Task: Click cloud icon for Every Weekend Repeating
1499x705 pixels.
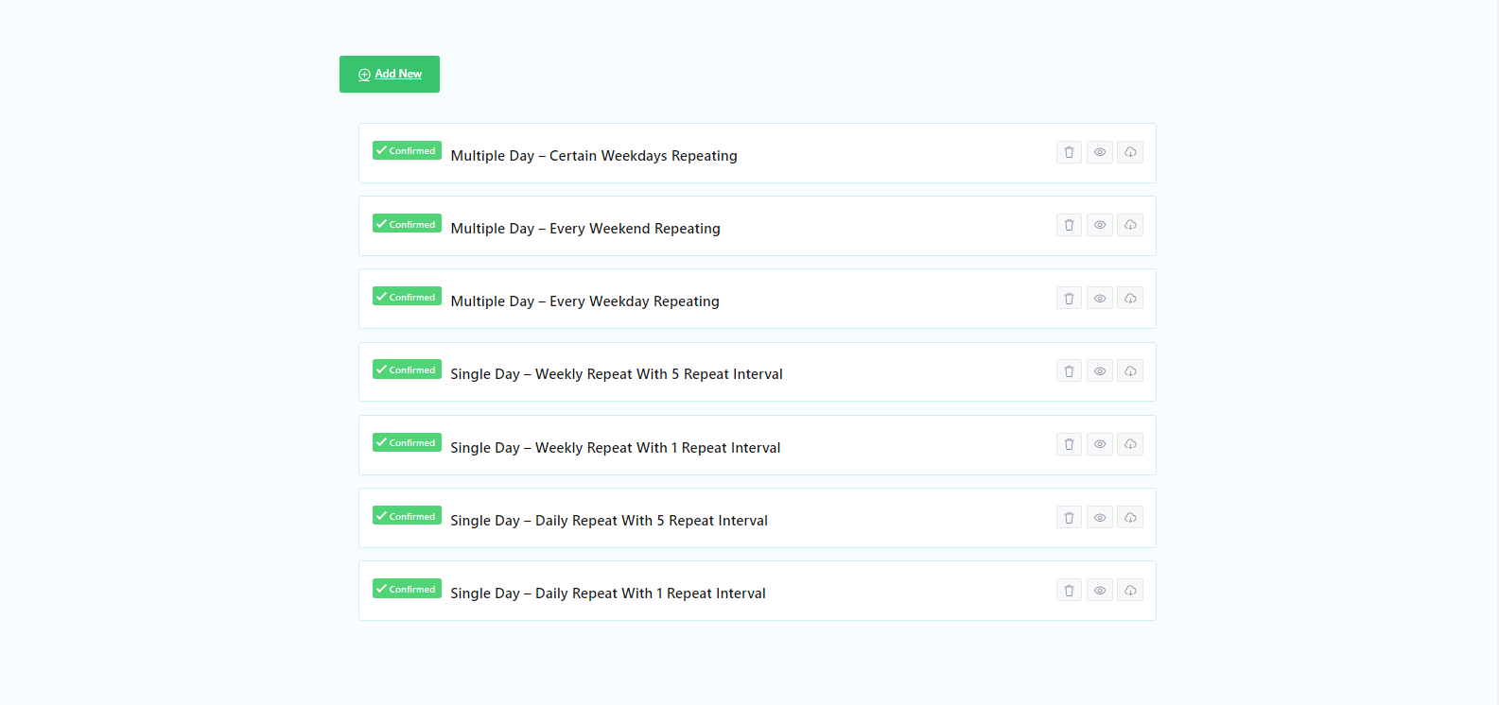Action: coord(1130,225)
